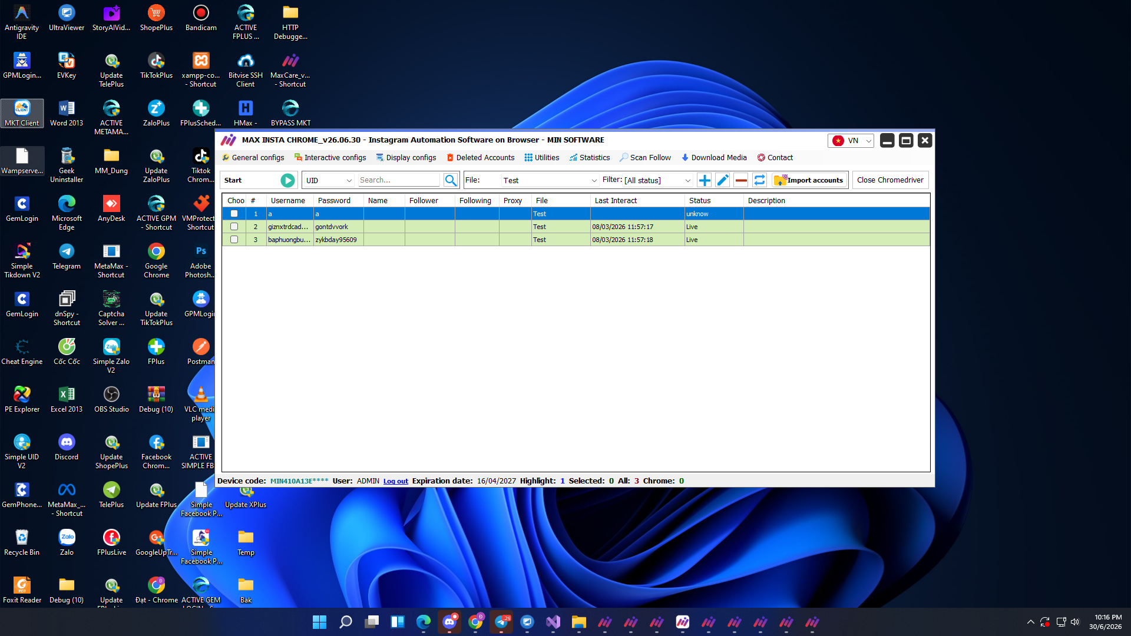
Task: Open Antigravity IDE desktop icon
Action: pos(22,22)
